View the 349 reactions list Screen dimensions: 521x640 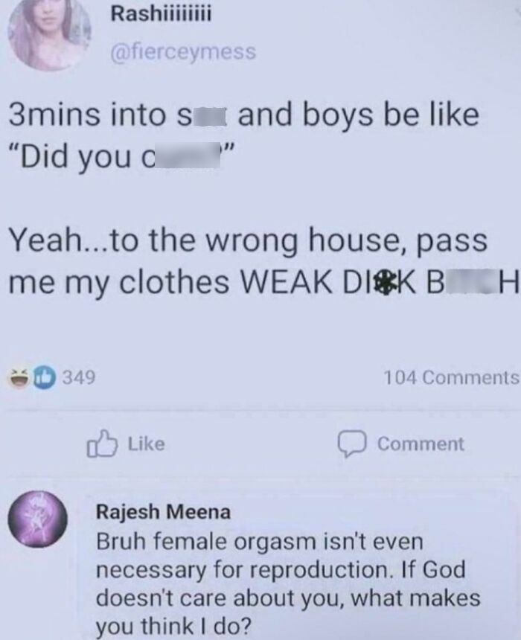pos(79,377)
